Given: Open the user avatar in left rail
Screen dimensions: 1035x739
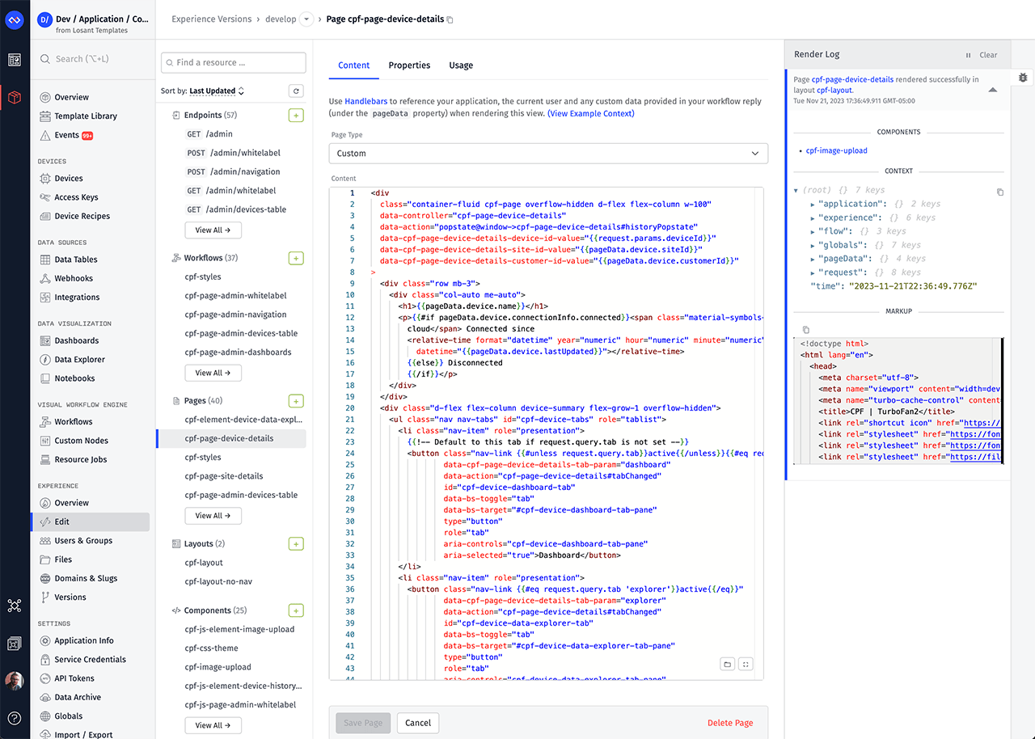Looking at the screenshot, I should tap(15, 681).
